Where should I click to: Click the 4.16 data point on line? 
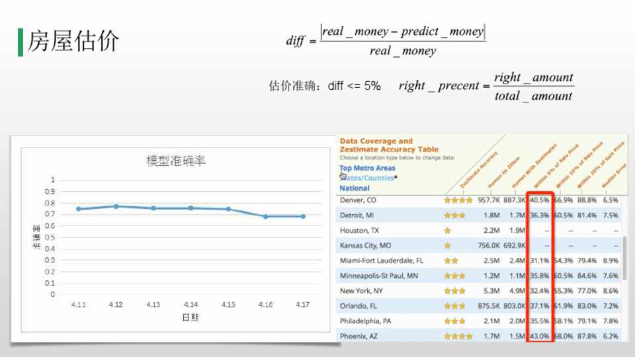[265, 216]
